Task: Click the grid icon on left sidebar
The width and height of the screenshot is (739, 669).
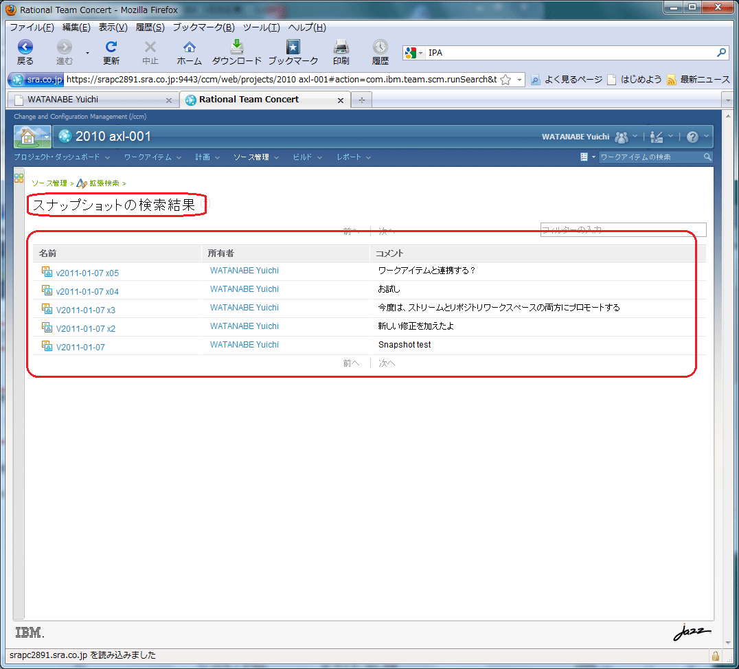Action: (x=19, y=178)
